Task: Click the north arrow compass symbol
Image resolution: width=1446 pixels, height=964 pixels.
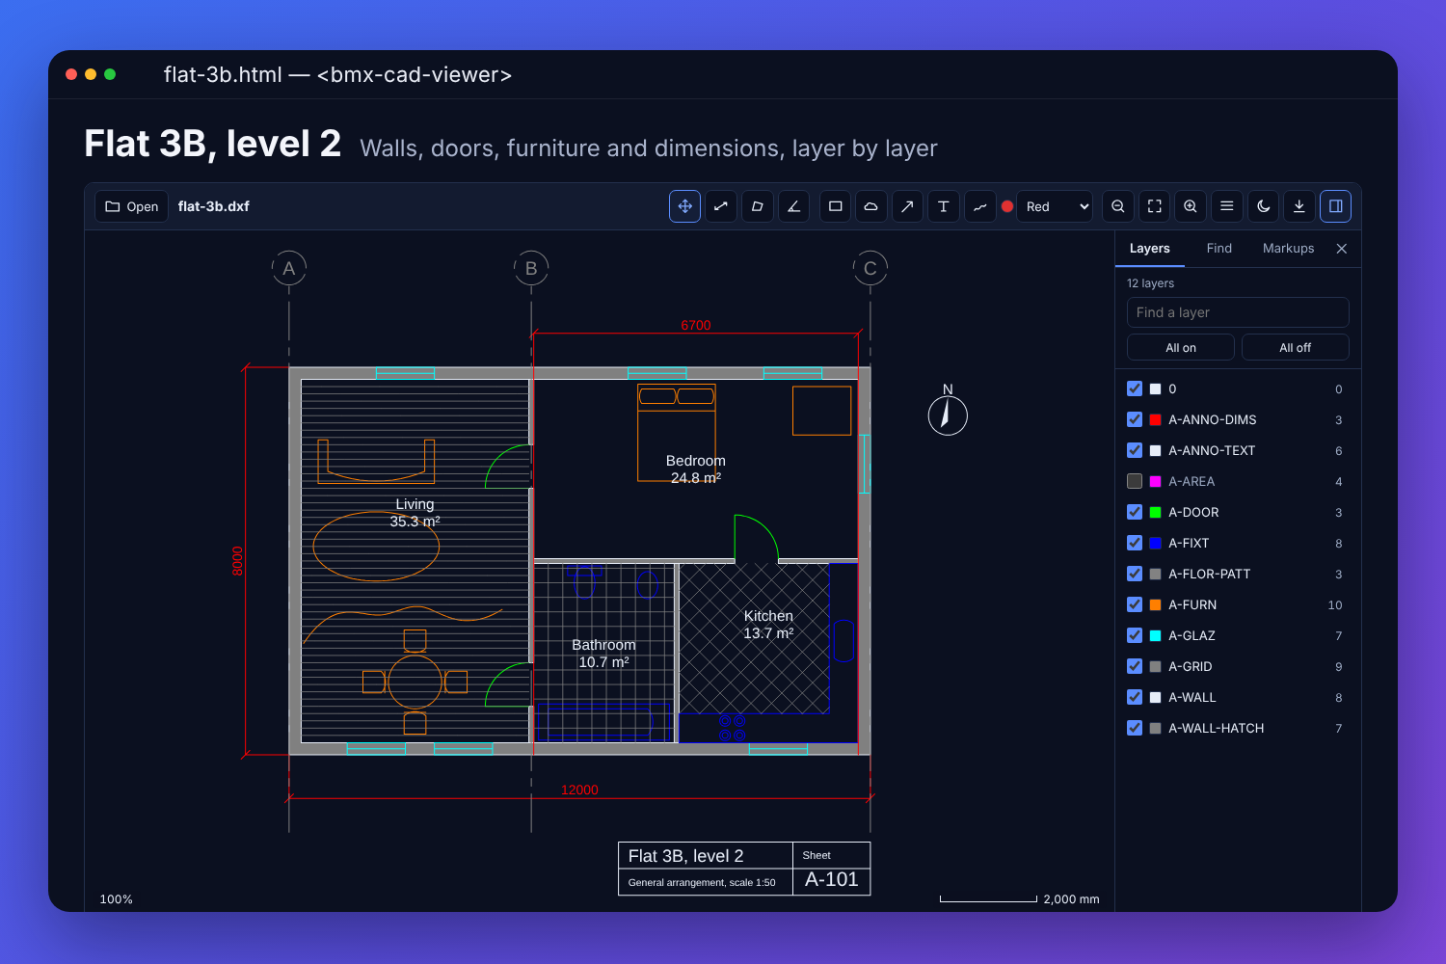Action: coord(948,412)
